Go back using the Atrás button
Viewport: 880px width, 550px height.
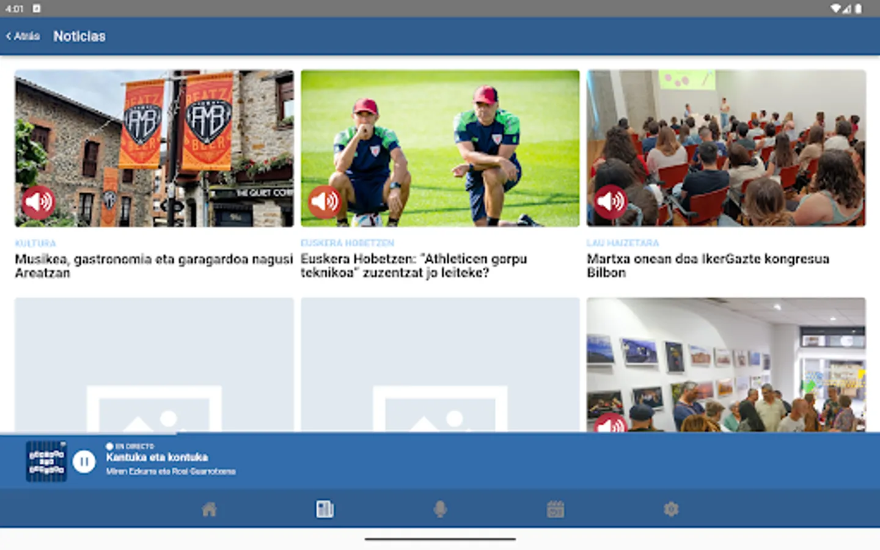[x=23, y=36]
